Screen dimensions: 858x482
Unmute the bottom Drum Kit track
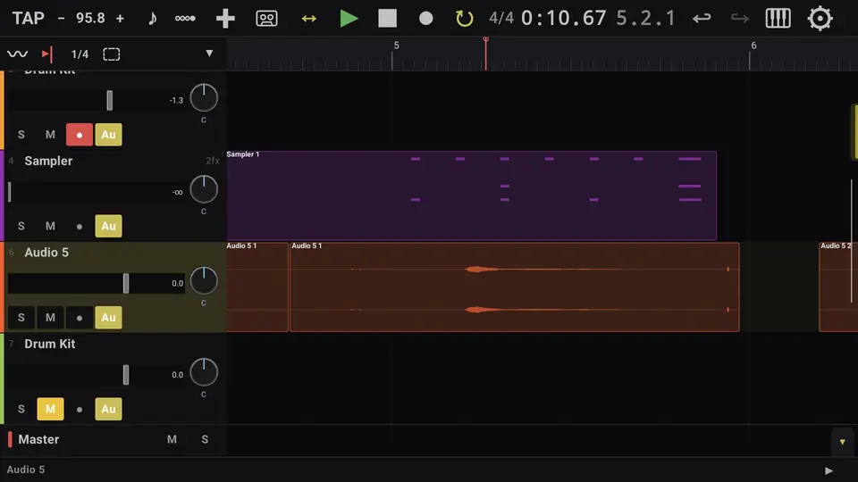[50, 409]
